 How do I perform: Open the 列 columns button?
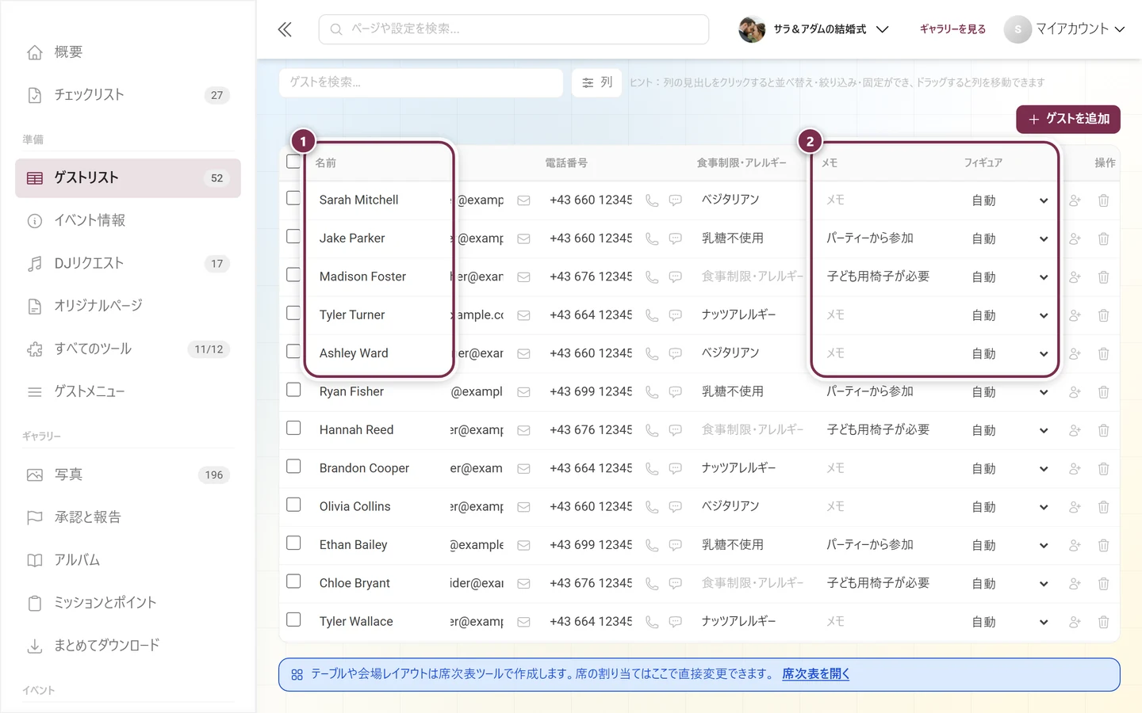point(597,82)
